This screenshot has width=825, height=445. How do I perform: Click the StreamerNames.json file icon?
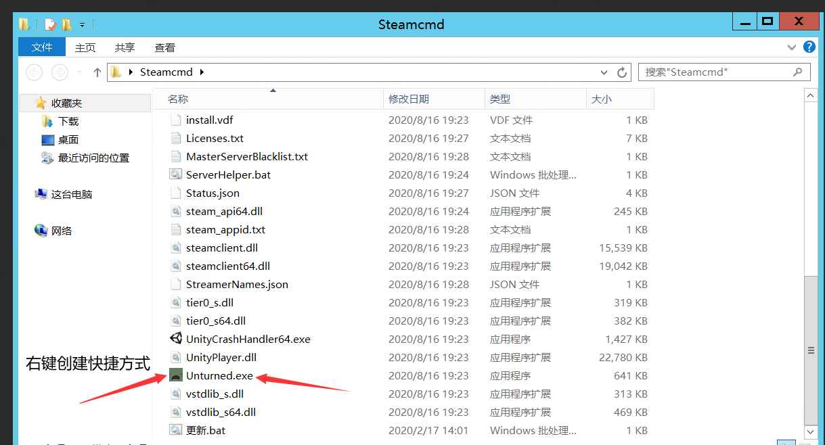[x=176, y=285]
